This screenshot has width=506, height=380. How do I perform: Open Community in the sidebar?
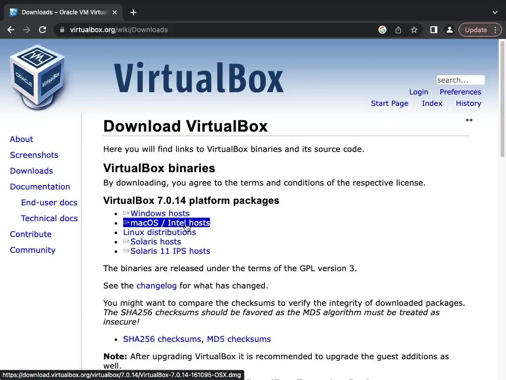click(33, 250)
